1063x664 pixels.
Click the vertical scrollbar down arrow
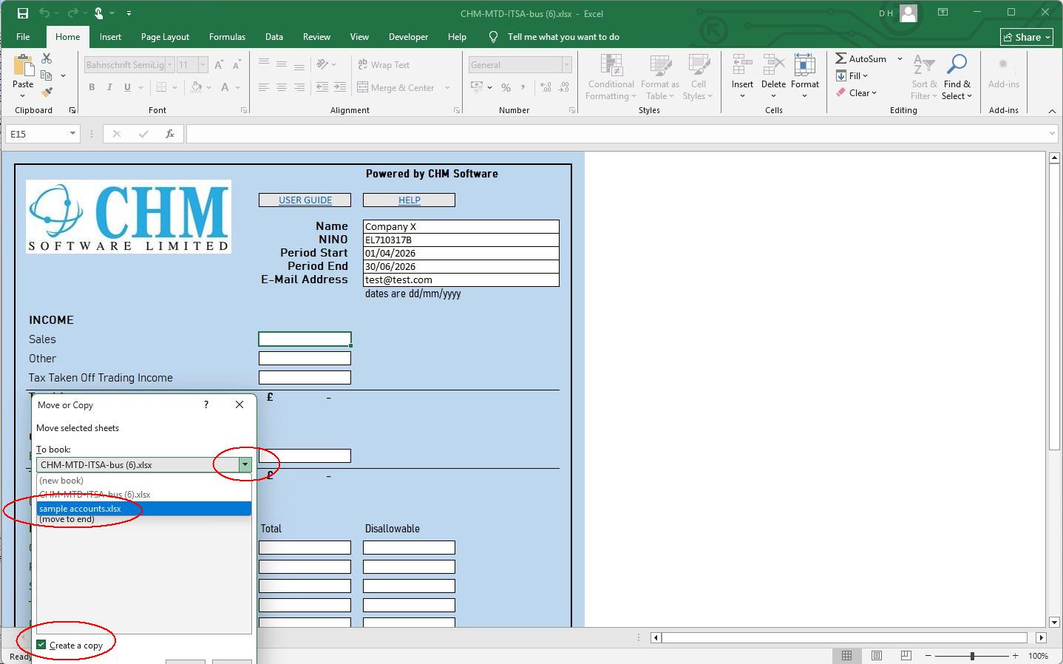coord(1055,622)
